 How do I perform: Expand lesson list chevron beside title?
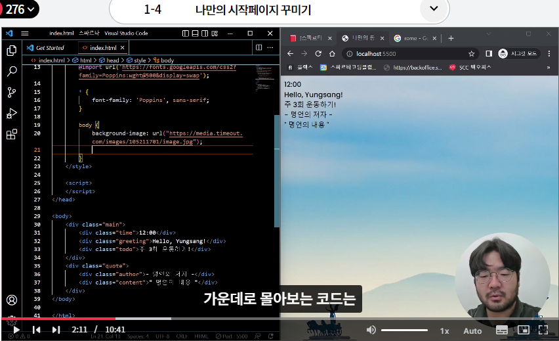[434, 9]
